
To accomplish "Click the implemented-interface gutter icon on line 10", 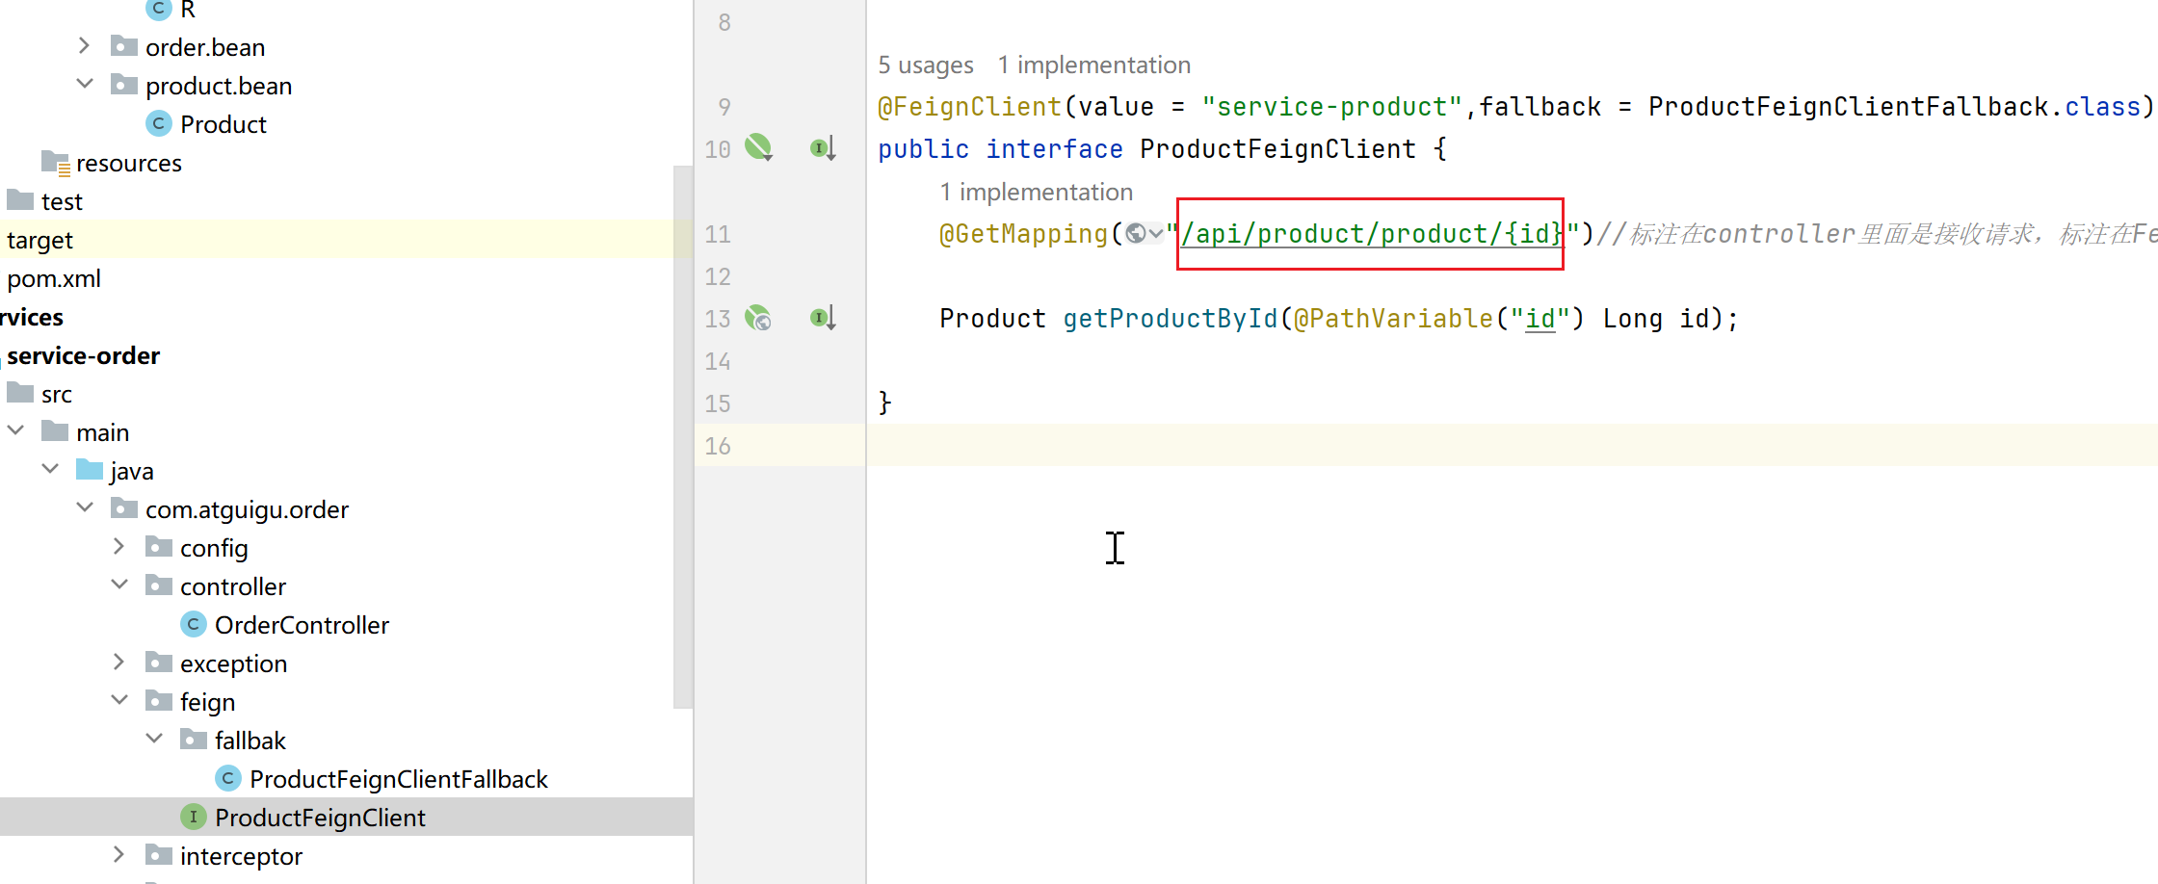I will pos(823,148).
